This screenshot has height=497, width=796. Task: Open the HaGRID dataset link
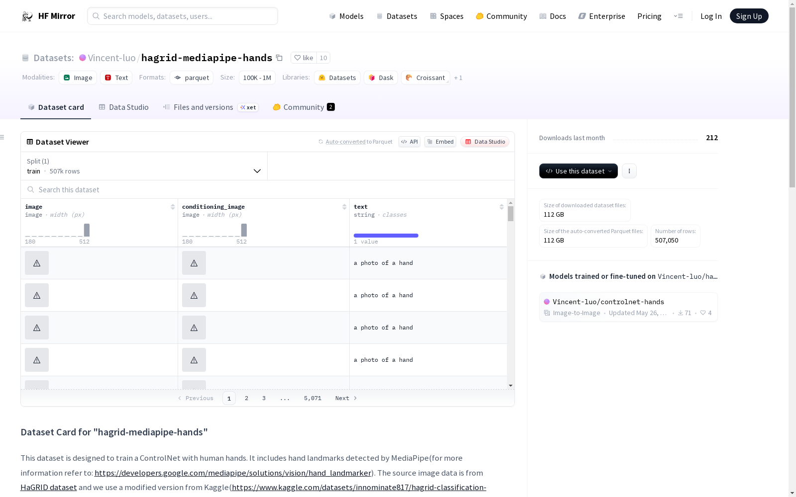click(x=49, y=488)
